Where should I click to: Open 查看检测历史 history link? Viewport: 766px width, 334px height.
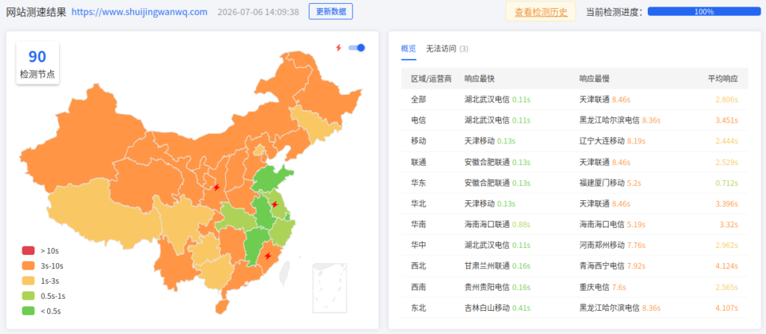pyautogui.click(x=541, y=12)
